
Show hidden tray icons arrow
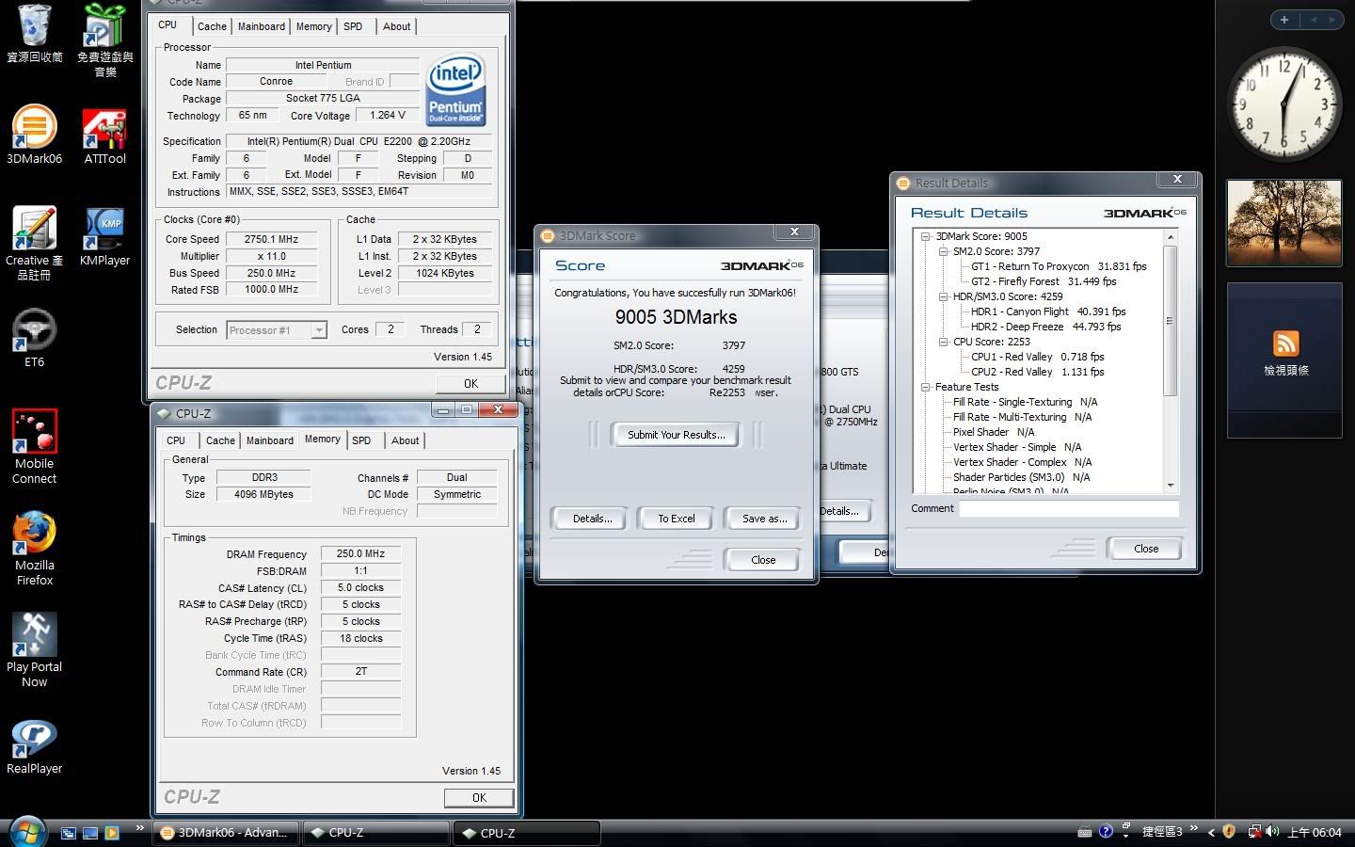pos(1211,832)
